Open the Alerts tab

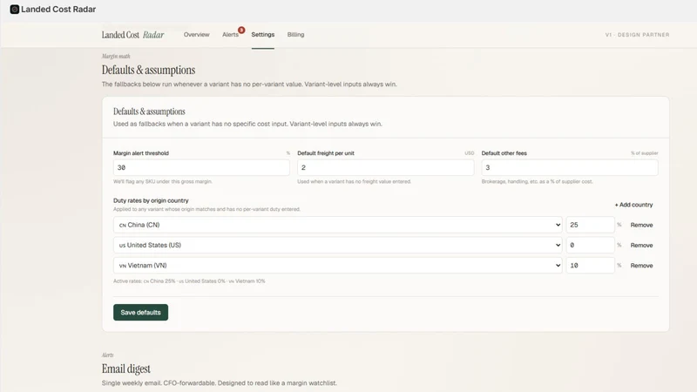(x=230, y=35)
